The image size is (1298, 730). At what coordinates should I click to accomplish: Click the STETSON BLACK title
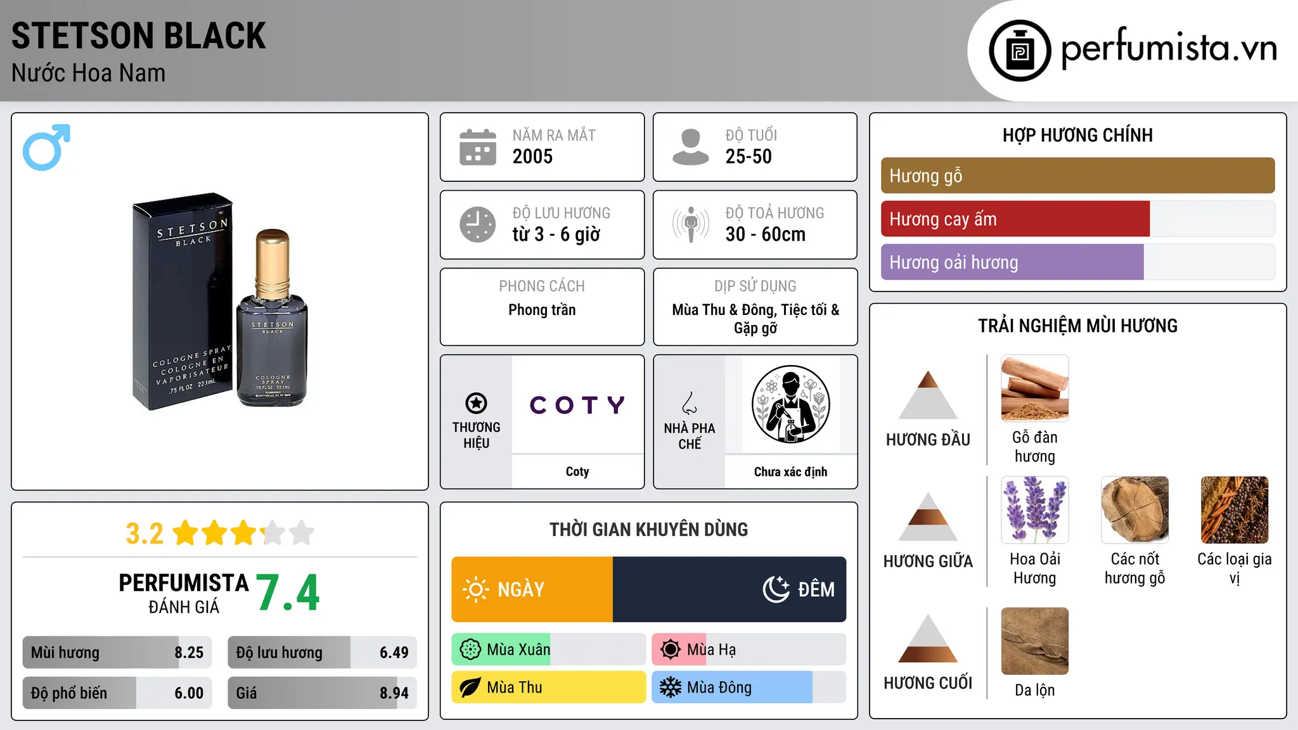(139, 36)
